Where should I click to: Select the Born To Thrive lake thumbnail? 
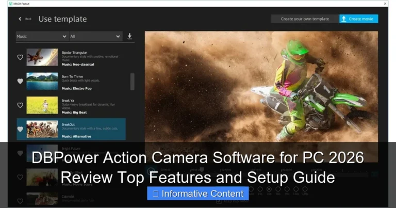click(42, 81)
